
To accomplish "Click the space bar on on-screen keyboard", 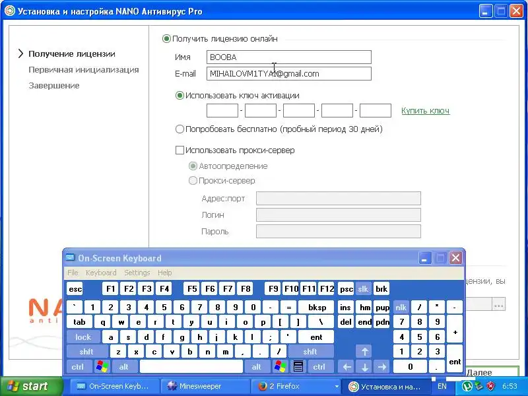I will 191,367.
